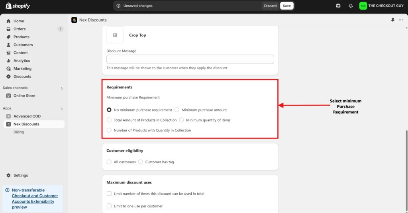Open Discounts in the sidebar

point(22,76)
